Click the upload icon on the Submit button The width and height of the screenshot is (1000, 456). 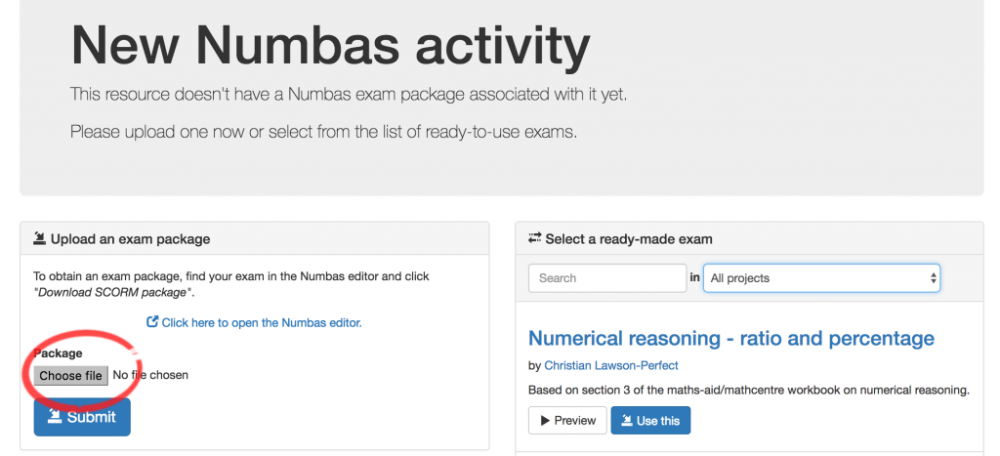pos(54,417)
